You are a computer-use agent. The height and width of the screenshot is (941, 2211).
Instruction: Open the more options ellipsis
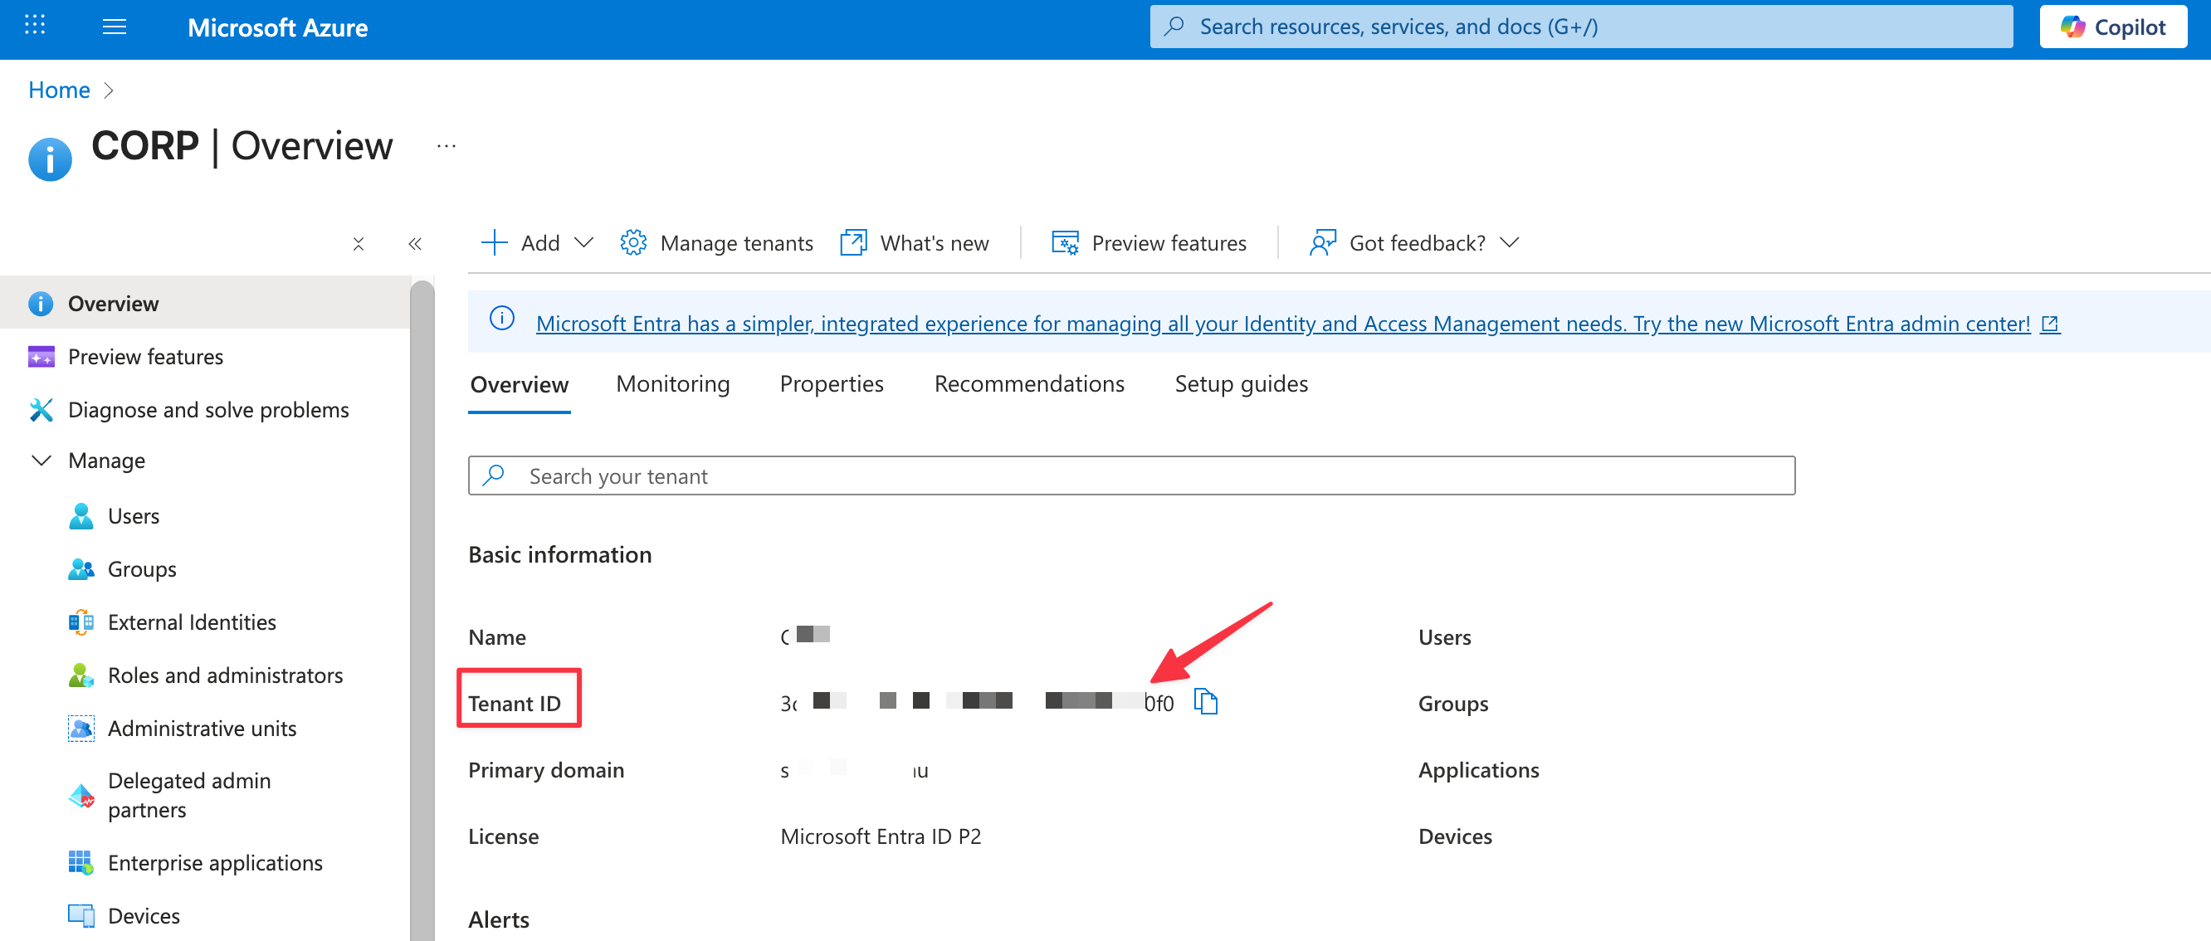pos(447,147)
